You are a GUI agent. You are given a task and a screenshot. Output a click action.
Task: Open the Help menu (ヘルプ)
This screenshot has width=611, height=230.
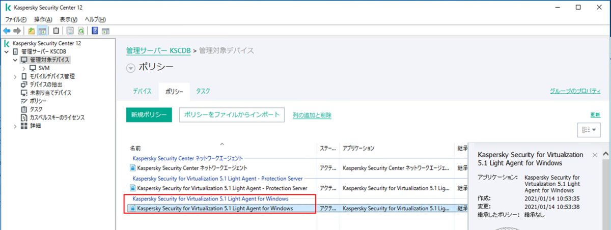tap(95, 19)
